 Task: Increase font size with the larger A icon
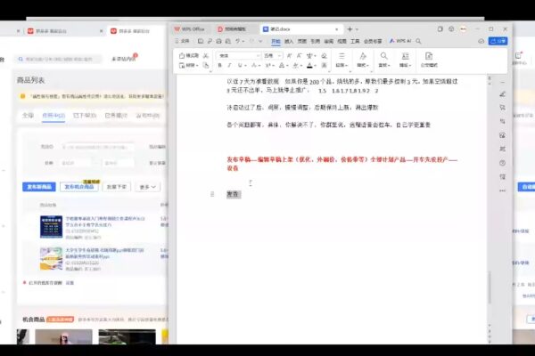[289, 55]
